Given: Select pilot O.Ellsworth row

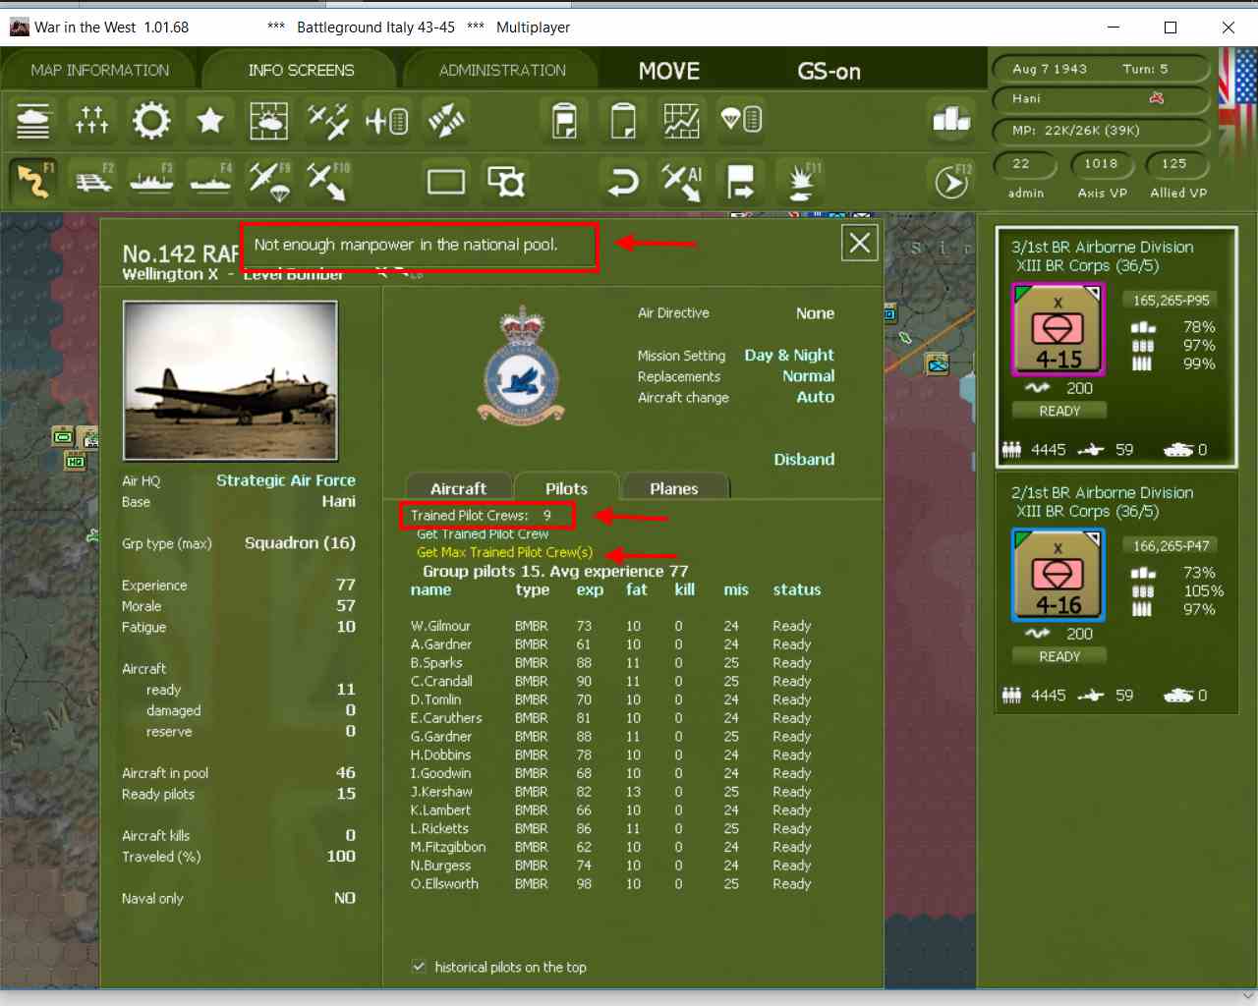Looking at the screenshot, I should tap(611, 884).
